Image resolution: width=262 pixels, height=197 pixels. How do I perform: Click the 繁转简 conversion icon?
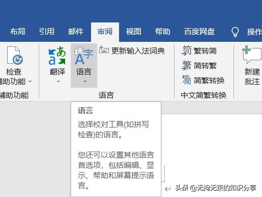(187, 51)
